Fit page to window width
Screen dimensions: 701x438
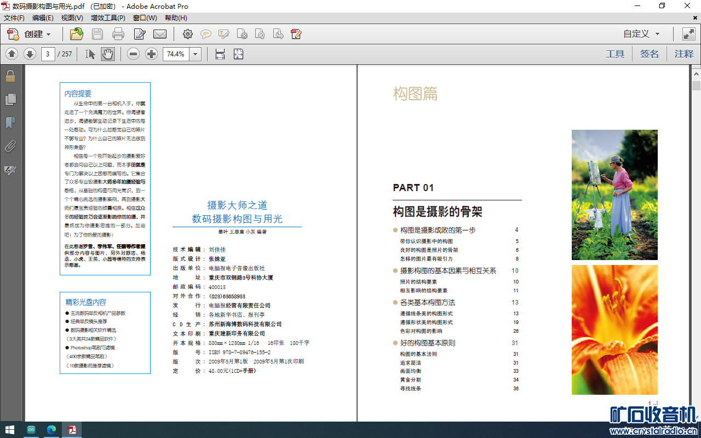[220, 54]
